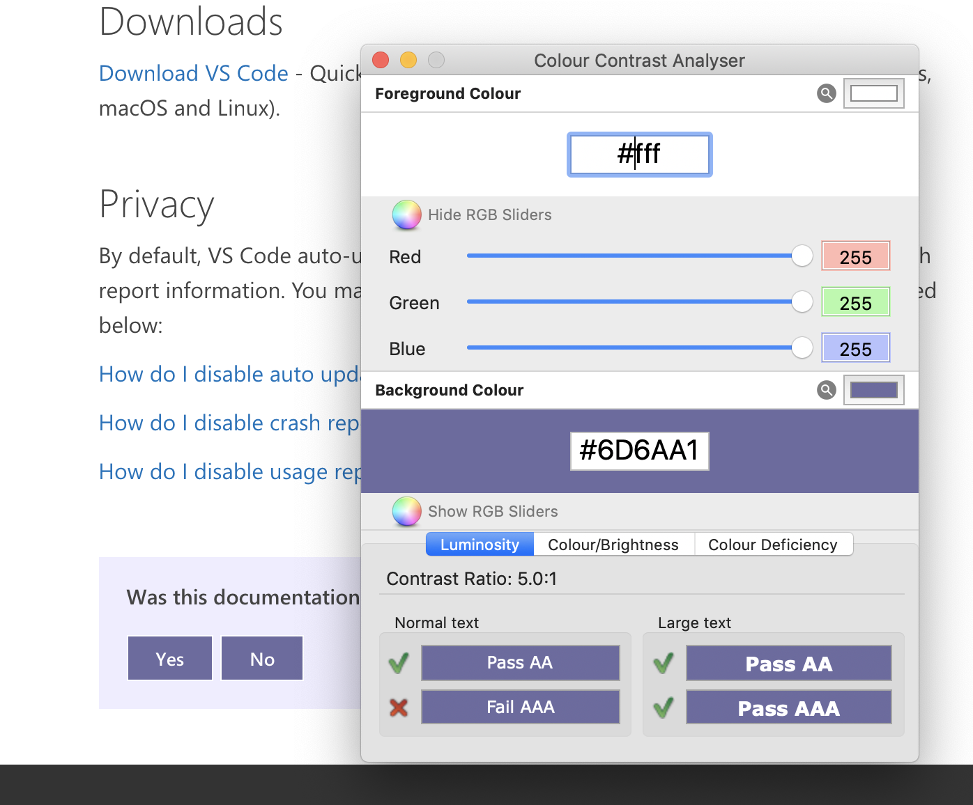Select the foreground colour eyedropper magnifier icon
973x805 pixels.
pyautogui.click(x=826, y=93)
